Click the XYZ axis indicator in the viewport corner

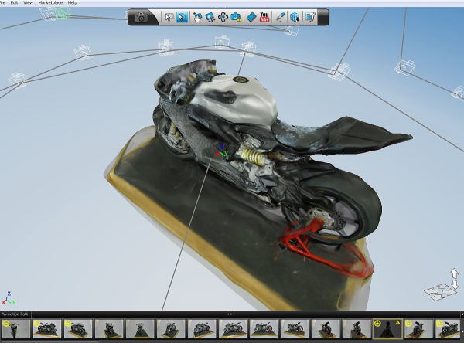9,298
